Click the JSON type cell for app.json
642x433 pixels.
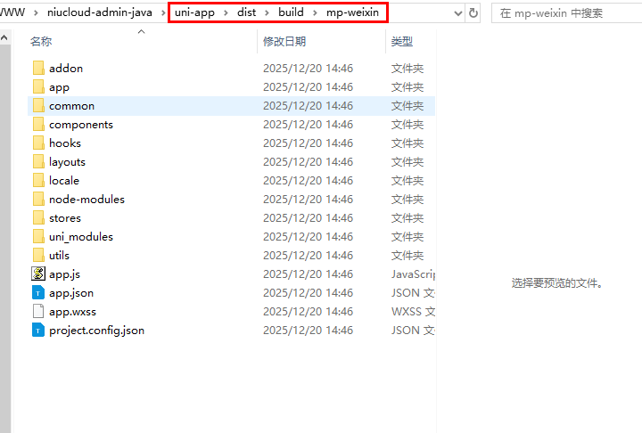click(413, 293)
